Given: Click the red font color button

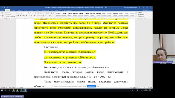Looking at the screenshot, I should point(35,16).
